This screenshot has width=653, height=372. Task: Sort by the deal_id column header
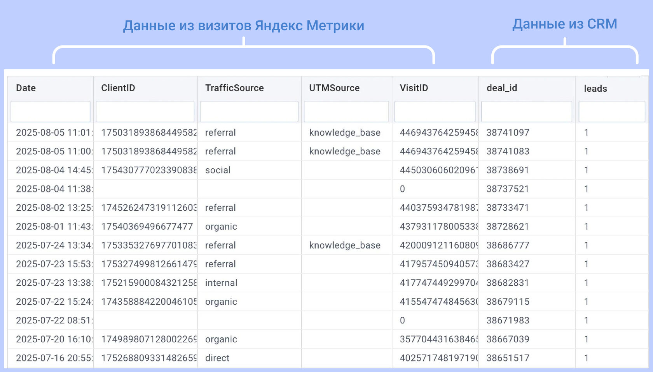tap(502, 88)
